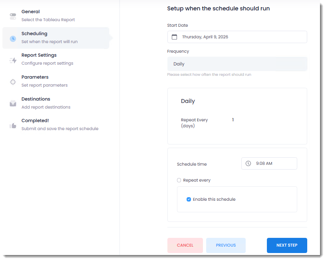Viewport: 326px width, 261px height.
Task: Check the Repeat every checkbox
Action: click(x=179, y=180)
